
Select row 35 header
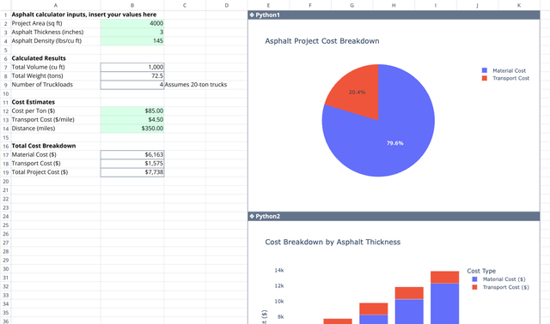click(x=6, y=313)
